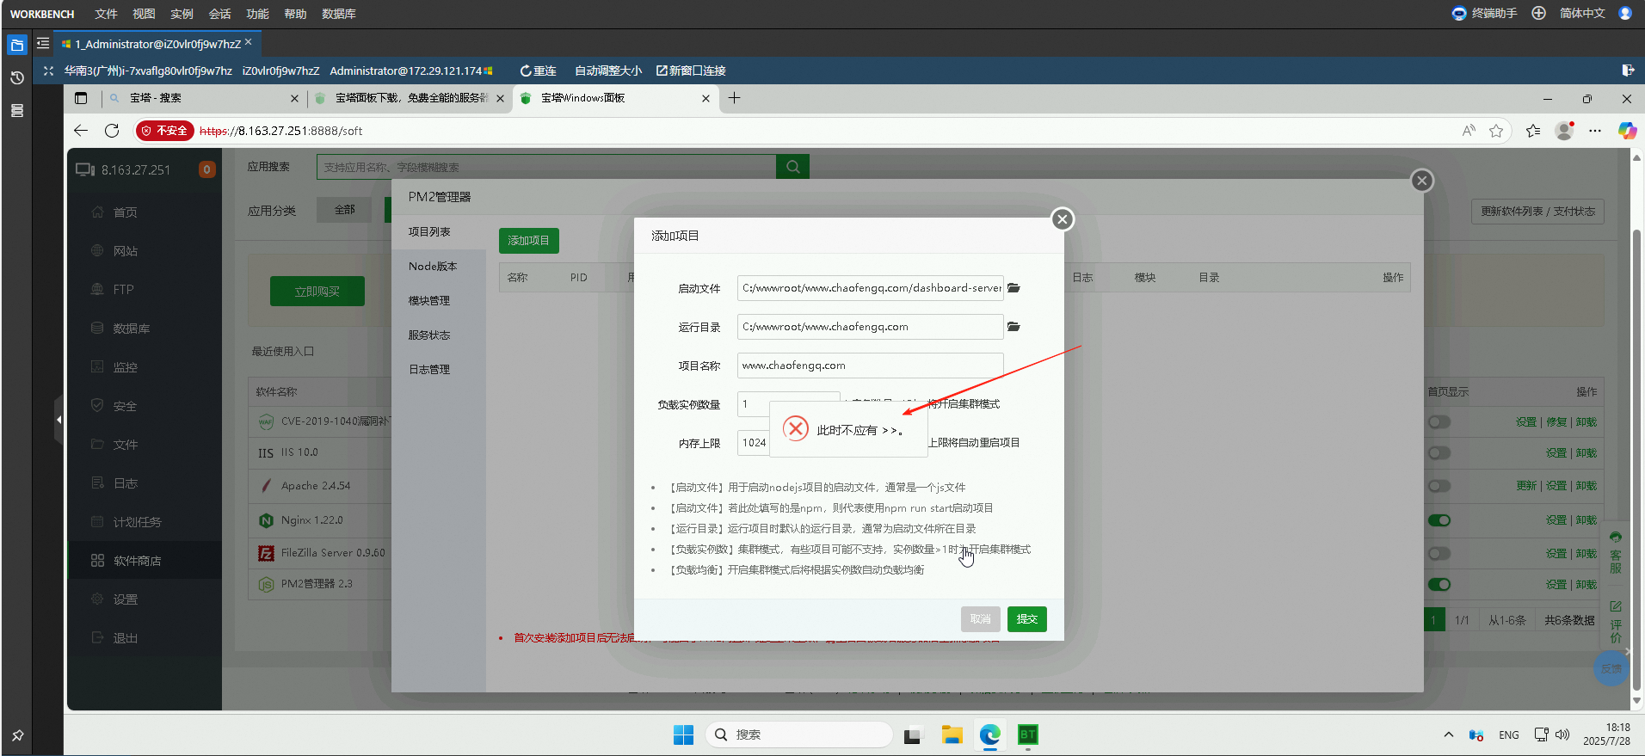Image resolution: width=1645 pixels, height=756 pixels.
Task: Open 自动调整大小 option
Action: [607, 71]
